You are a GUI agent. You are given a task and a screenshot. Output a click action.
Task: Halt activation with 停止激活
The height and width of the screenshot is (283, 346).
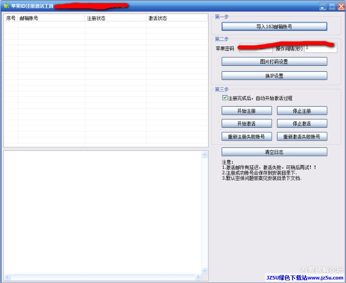click(302, 123)
